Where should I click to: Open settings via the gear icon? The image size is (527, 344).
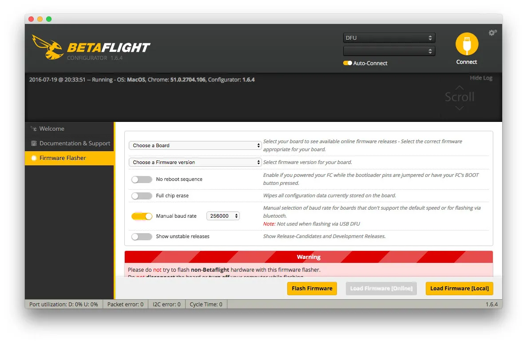[x=492, y=33]
